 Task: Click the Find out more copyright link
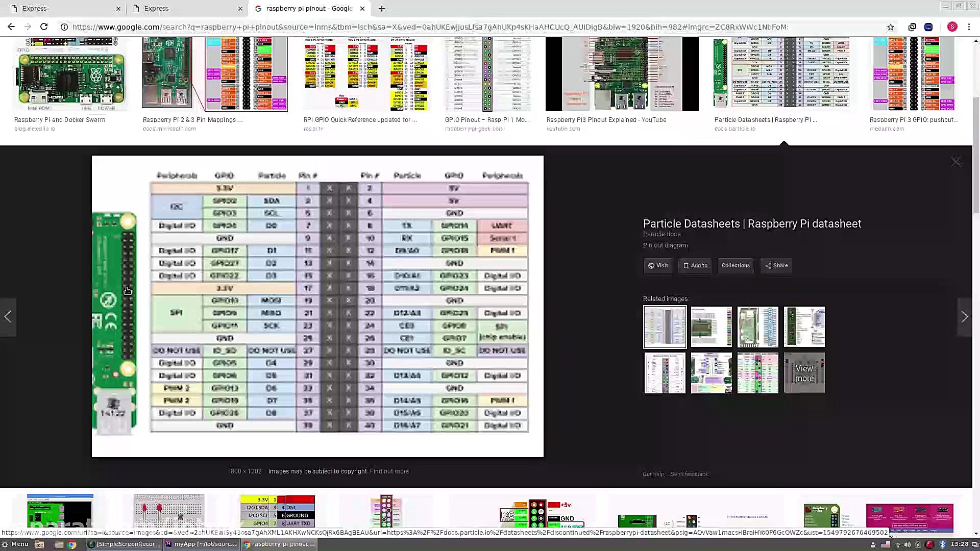coord(389,471)
